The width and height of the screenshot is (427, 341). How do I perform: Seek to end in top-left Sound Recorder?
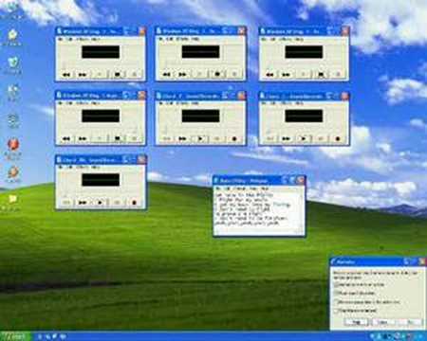[83, 75]
